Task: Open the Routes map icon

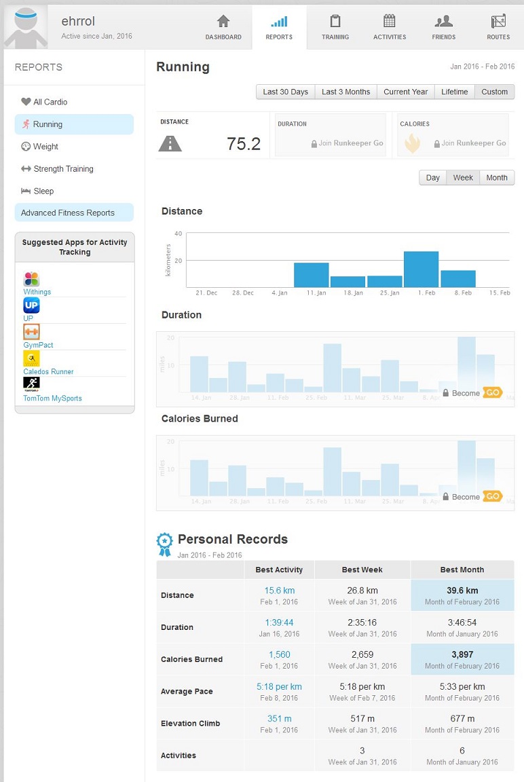Action: click(x=498, y=21)
